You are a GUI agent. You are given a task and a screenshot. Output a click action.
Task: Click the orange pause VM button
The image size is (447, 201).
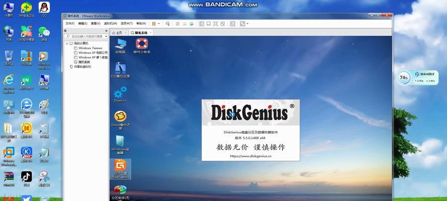[x=154, y=24]
